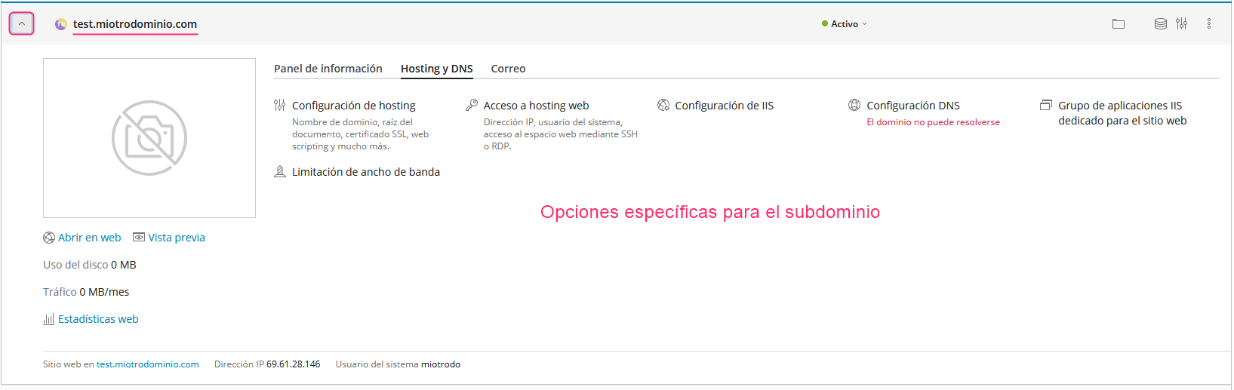Open the databases icon in header
1234x390 pixels.
pos(1160,24)
